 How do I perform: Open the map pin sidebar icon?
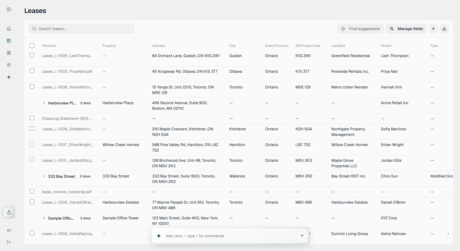(x=9, y=65)
